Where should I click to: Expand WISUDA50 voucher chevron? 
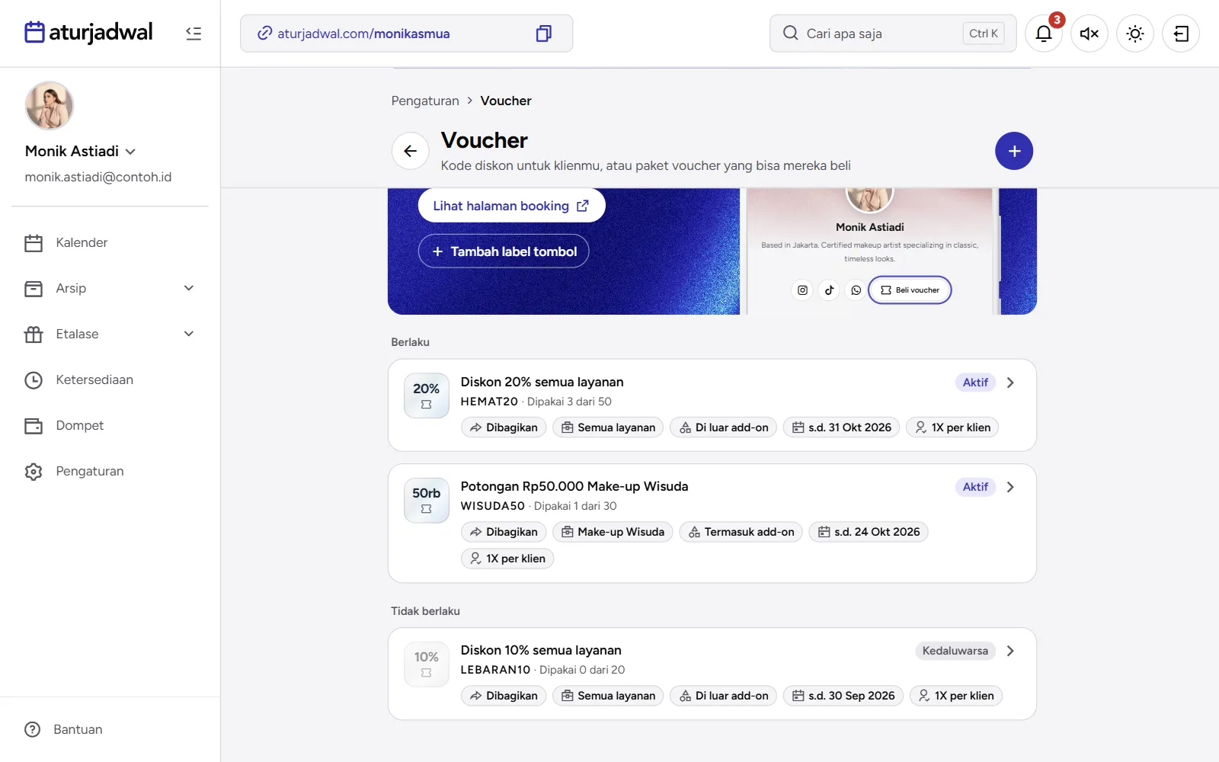point(1010,487)
